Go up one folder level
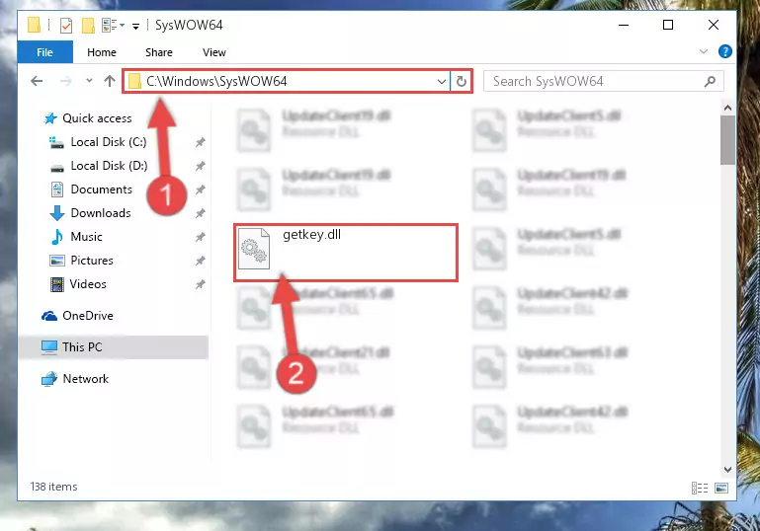Image resolution: width=760 pixels, height=531 pixels. pos(110,81)
